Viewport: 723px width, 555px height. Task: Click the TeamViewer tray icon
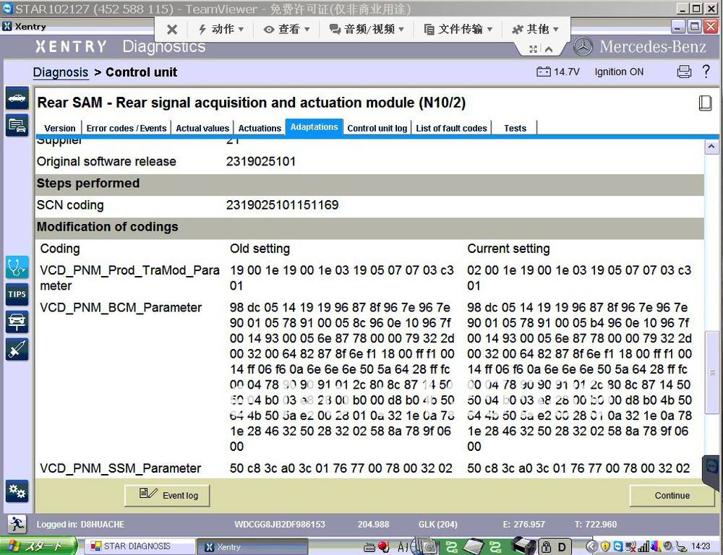(618, 547)
